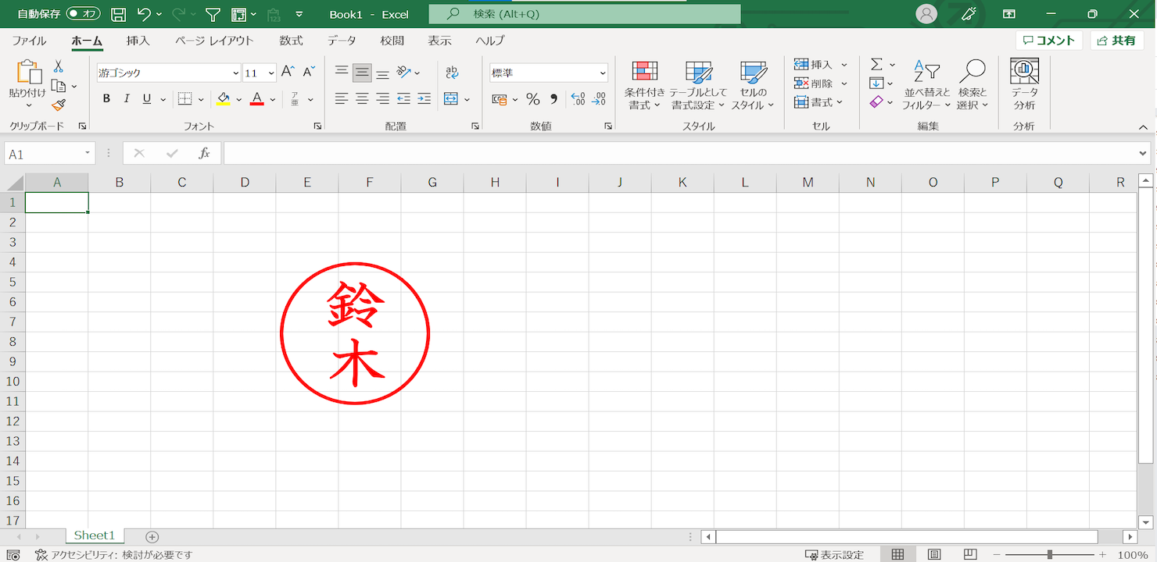Image resolution: width=1157 pixels, height=562 pixels.
Task: Click the 並べ替えとフィルター icon
Action: pyautogui.click(x=926, y=84)
